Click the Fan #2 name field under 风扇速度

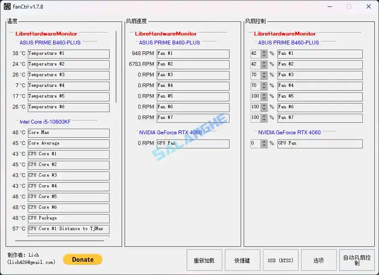(x=193, y=64)
